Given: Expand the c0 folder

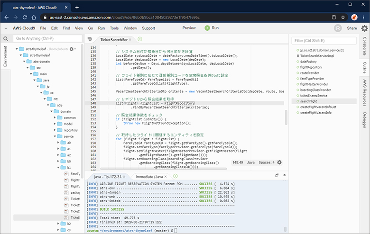Looking at the screenshot, I should click(x=58, y=230).
